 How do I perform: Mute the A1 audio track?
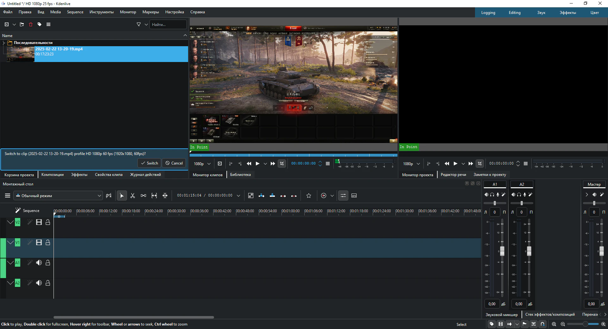(39, 263)
